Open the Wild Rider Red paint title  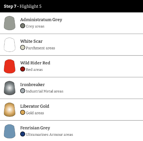tap(35, 63)
